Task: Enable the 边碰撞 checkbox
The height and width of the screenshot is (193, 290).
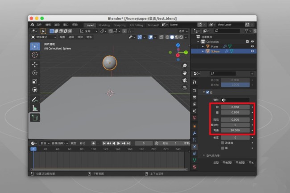Action: 223,143
